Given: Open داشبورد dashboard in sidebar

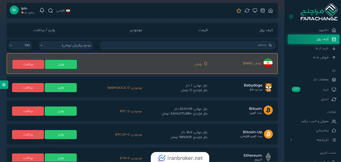Looking at the screenshot, I should point(327,30).
